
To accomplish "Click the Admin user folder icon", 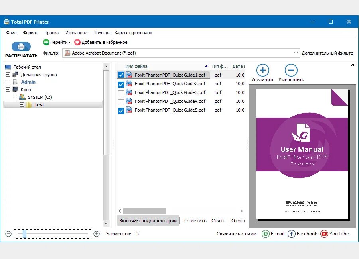I will pyautogui.click(x=15, y=82).
